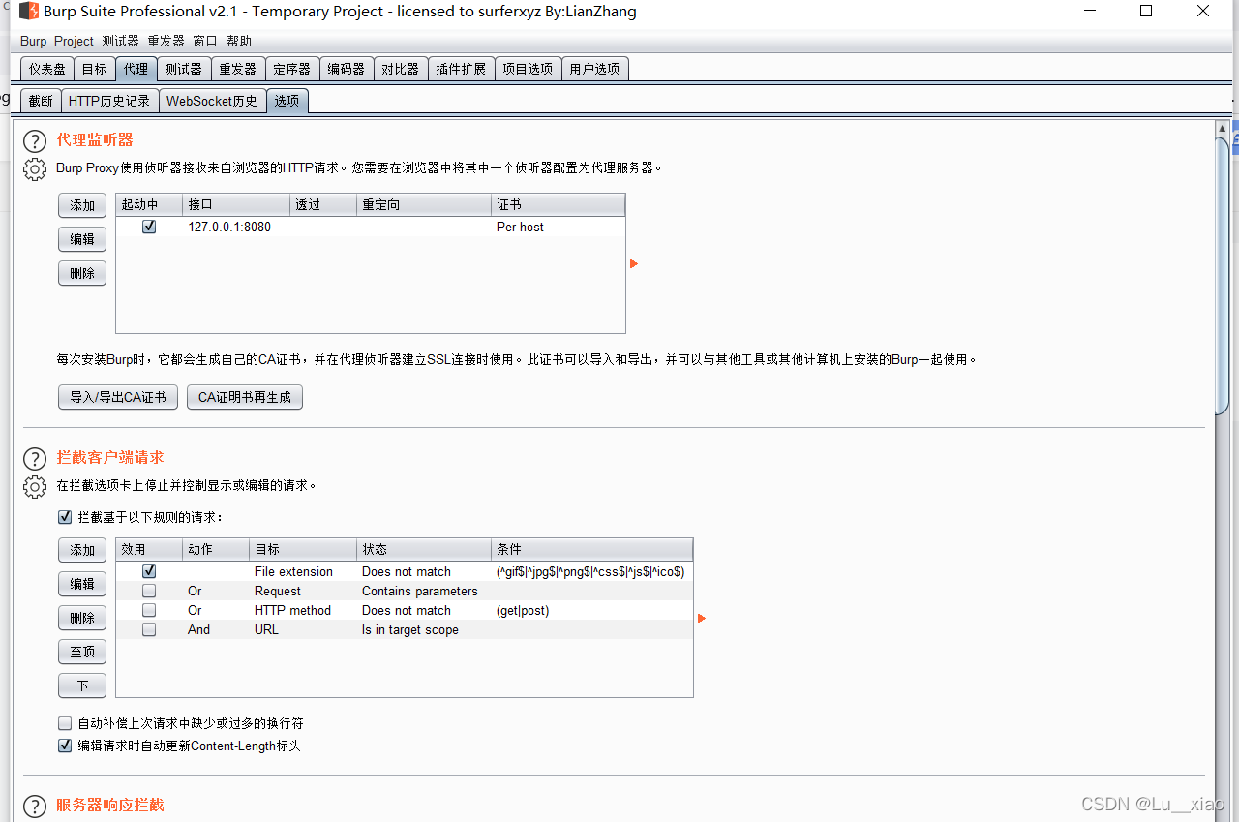Open the 测试器 menu
Image resolution: width=1239 pixels, height=822 pixels.
pos(121,41)
